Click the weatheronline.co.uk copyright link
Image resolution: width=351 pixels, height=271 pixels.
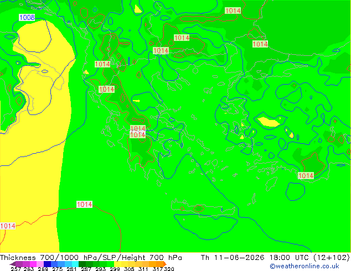(304, 266)
